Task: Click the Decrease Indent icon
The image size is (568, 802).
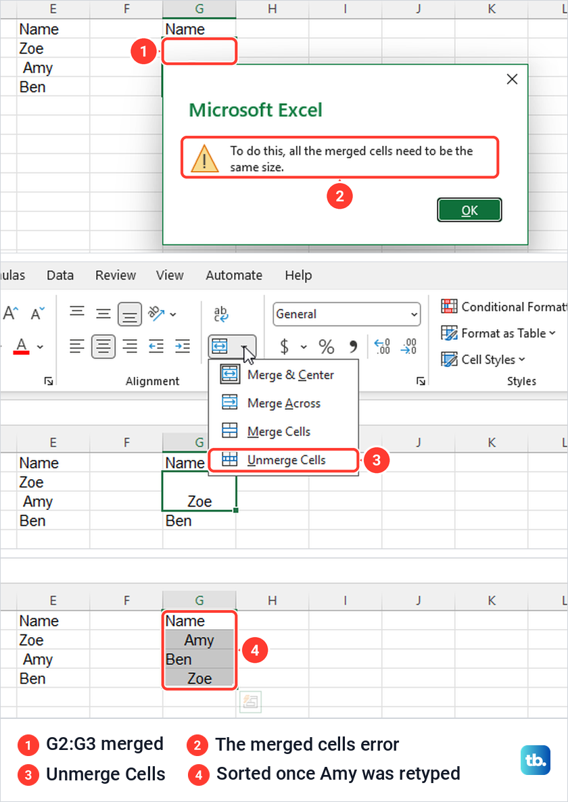Action: coord(156,346)
